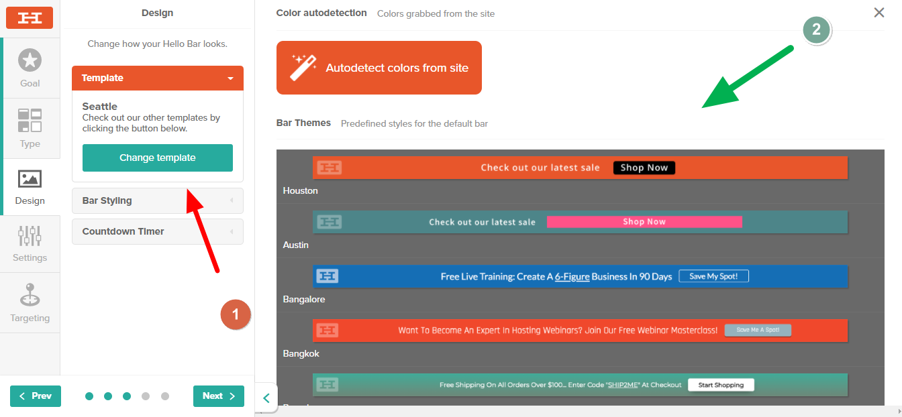902x417 pixels.
Task: Close the themes panel with X
Action: click(x=879, y=12)
